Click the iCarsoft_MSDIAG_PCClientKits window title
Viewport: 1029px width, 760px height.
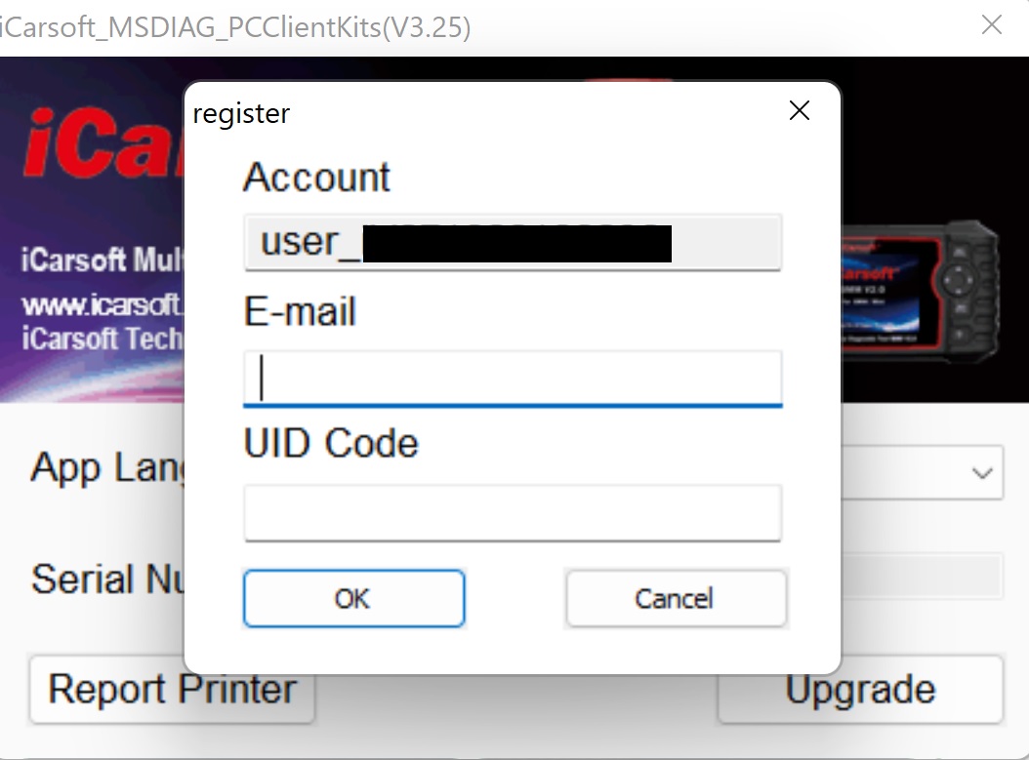click(235, 27)
